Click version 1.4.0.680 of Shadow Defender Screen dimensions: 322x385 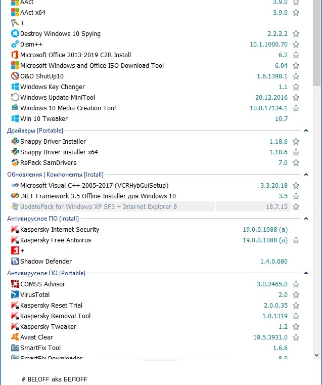[273, 261]
